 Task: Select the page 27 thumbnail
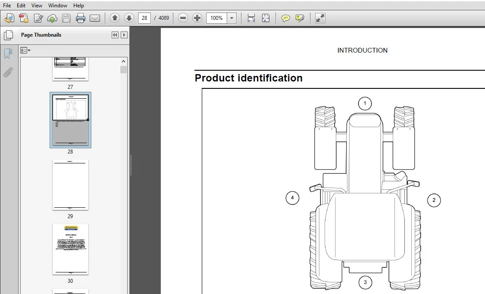coord(70,69)
